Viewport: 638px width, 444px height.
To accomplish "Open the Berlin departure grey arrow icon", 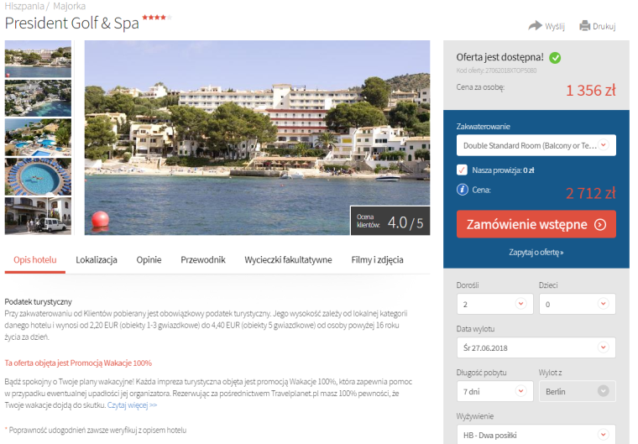I will point(604,391).
